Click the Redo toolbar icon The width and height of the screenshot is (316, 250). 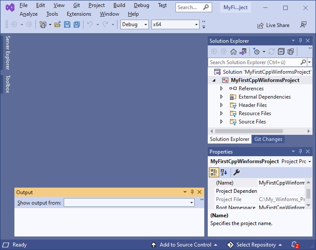tap(105, 24)
